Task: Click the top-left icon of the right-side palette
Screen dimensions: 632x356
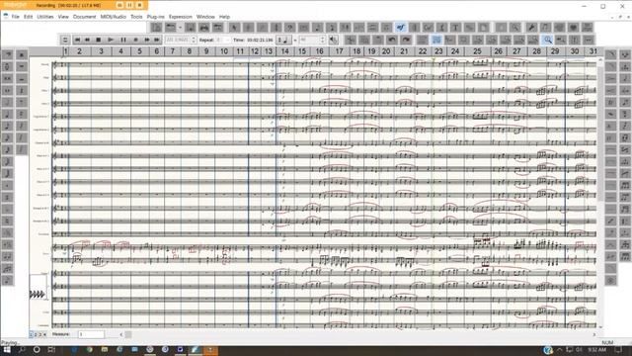Action: [x=611, y=54]
